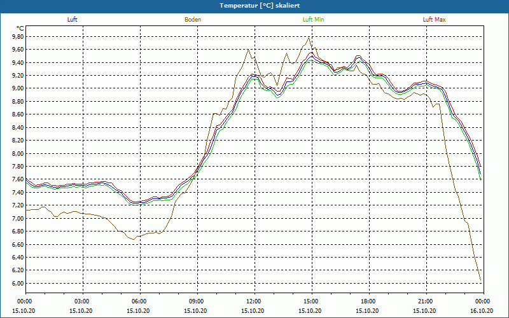Click the y-axis value 8,40
Image resolution: width=509 pixels, height=318 pixels.
pos(18,128)
